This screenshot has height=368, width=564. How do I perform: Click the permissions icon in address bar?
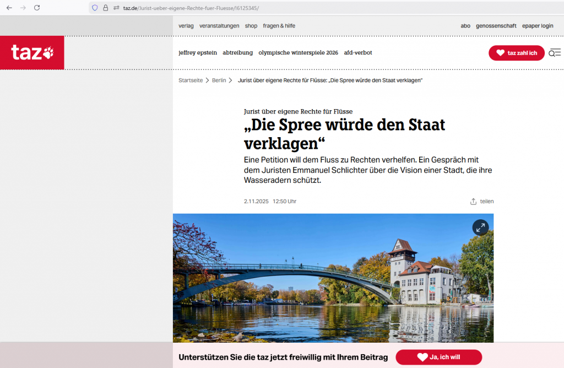[116, 8]
